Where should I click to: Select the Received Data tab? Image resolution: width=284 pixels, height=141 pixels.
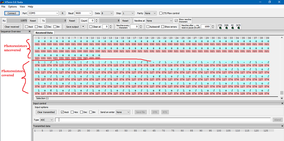(x=44, y=33)
